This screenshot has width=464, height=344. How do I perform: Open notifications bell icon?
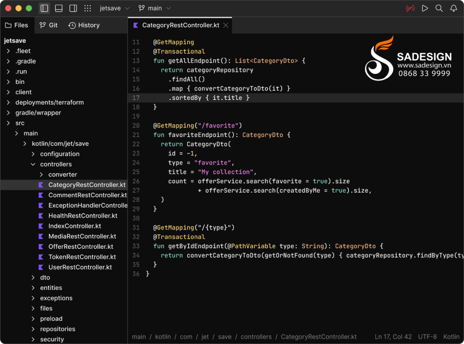click(454, 8)
